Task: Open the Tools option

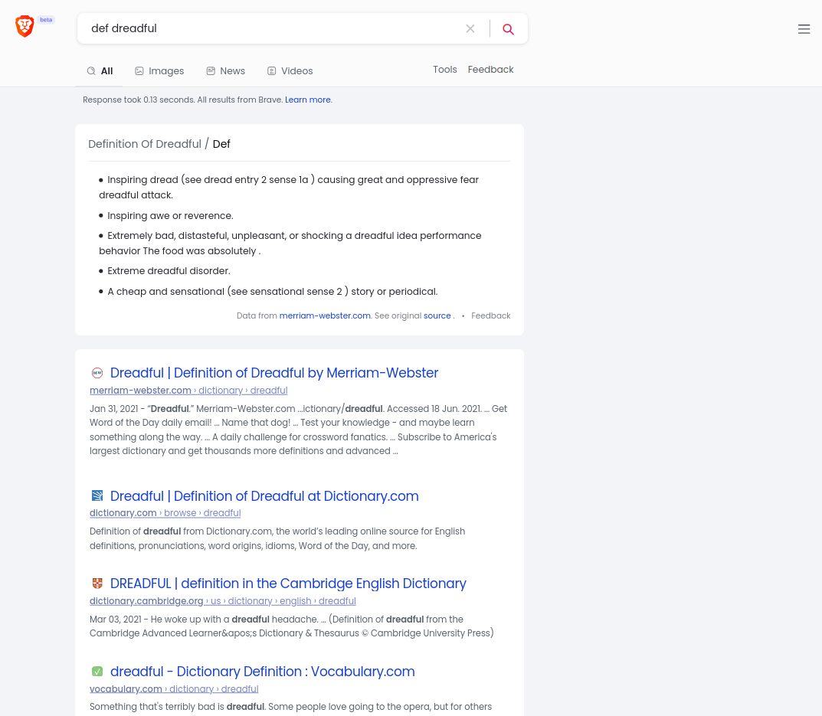Action: click(444, 70)
